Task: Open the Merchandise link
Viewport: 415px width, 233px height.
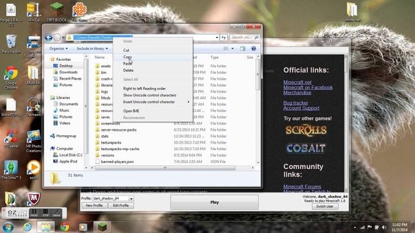Action: coord(297,93)
